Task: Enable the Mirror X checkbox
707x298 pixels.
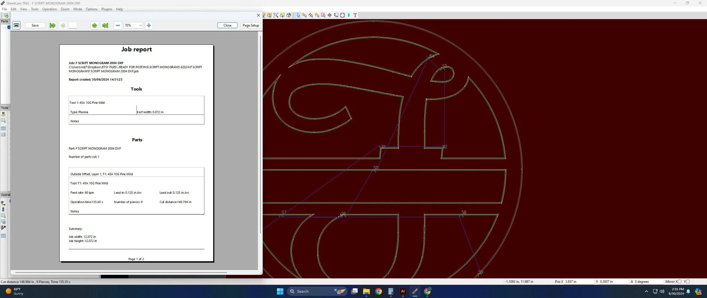Action: pyautogui.click(x=680, y=282)
